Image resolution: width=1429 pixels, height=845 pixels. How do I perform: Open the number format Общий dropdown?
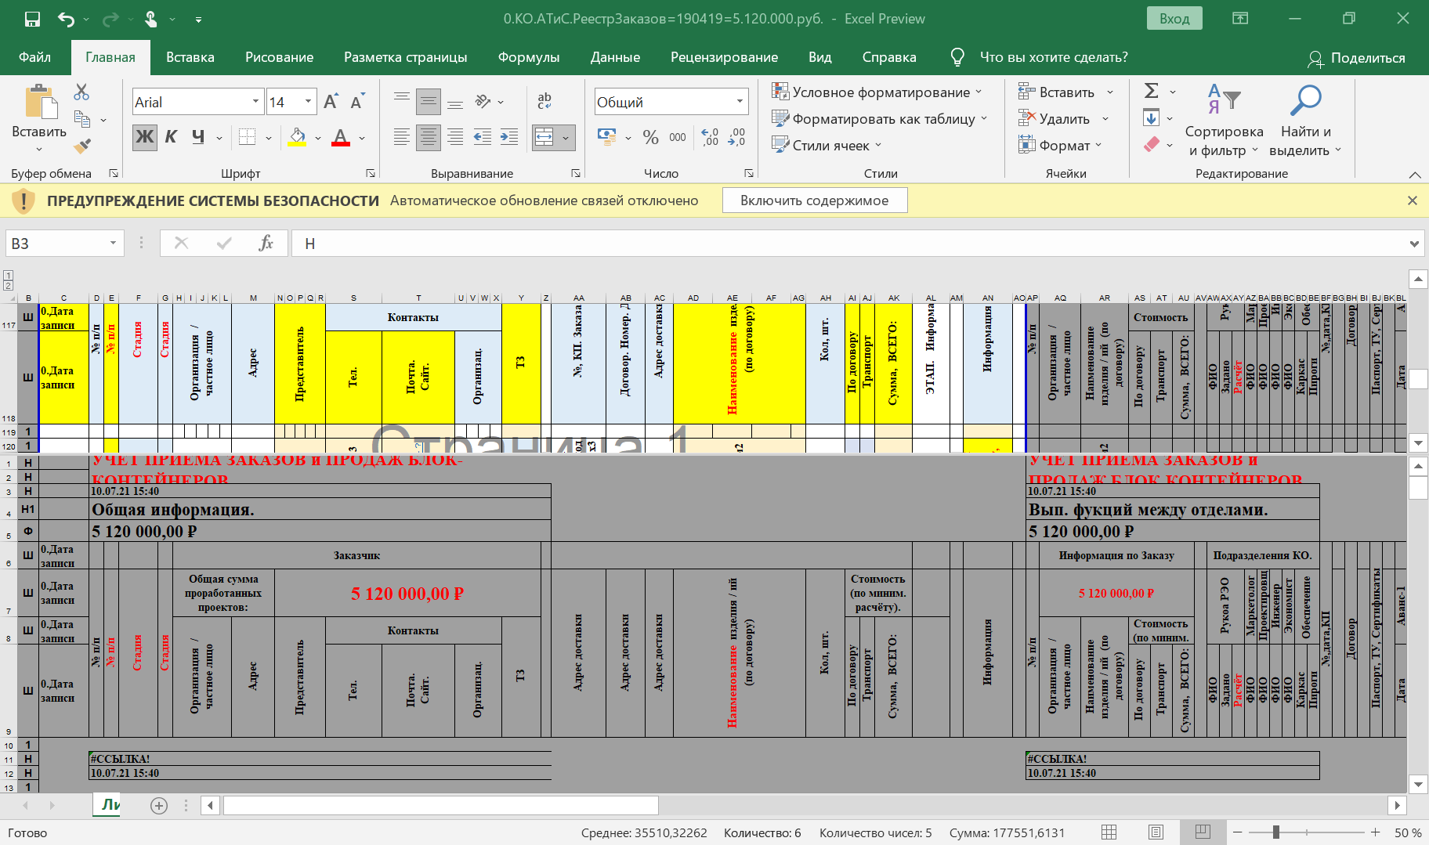point(740,102)
